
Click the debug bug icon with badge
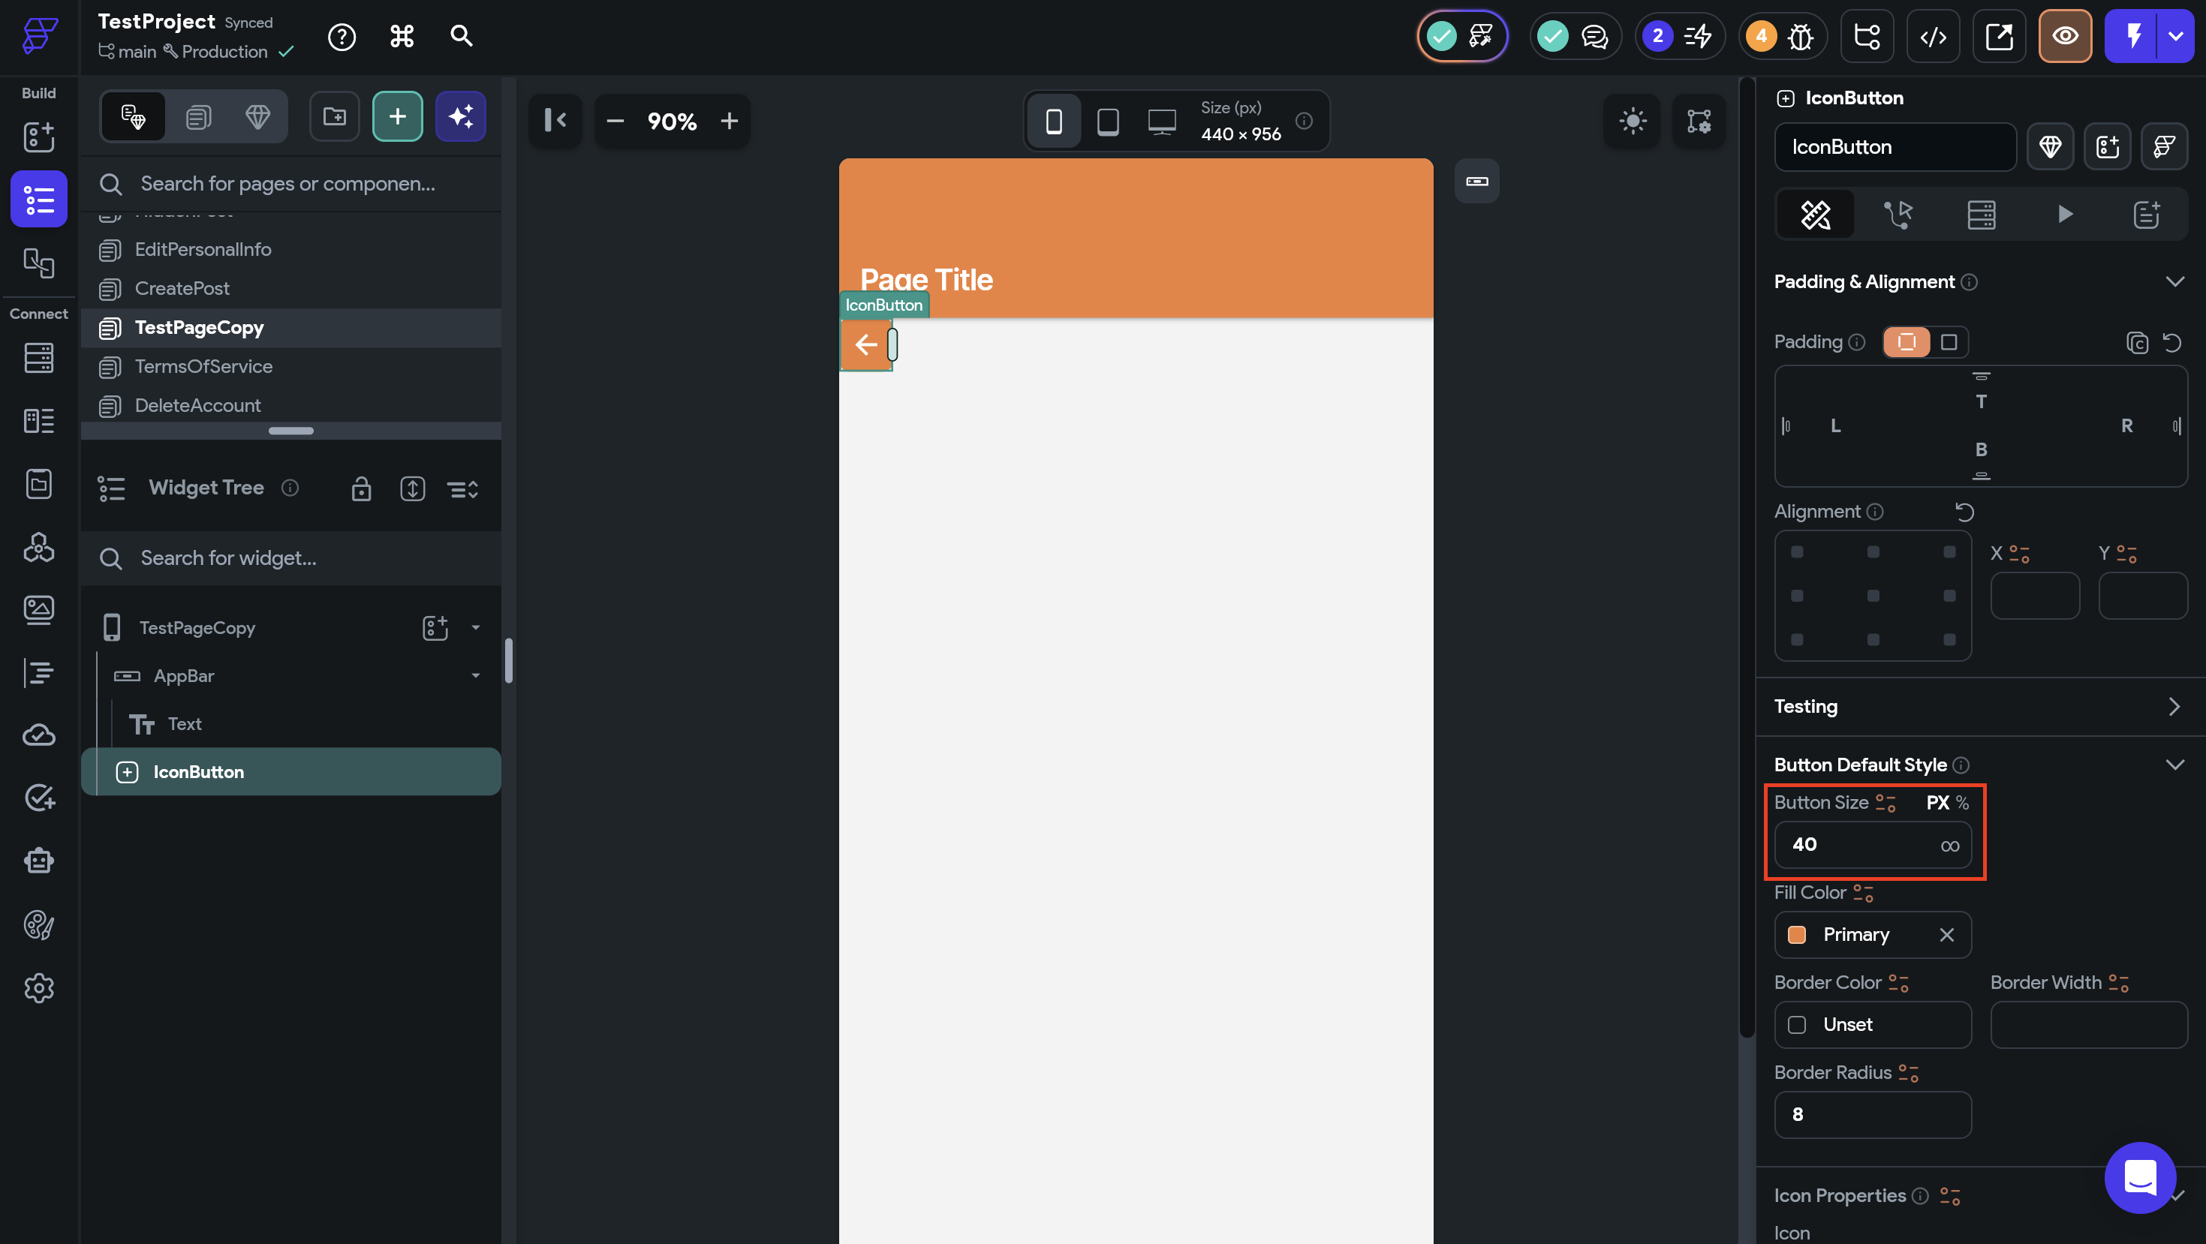[x=1800, y=37]
